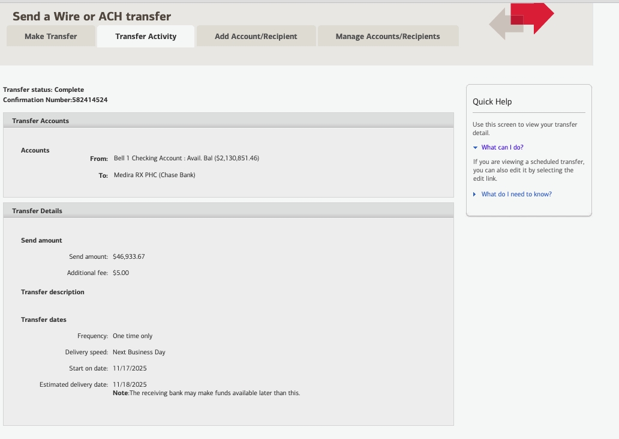Click the 'What can I do?' link text
Image resolution: width=619 pixels, height=439 pixels.
point(502,147)
